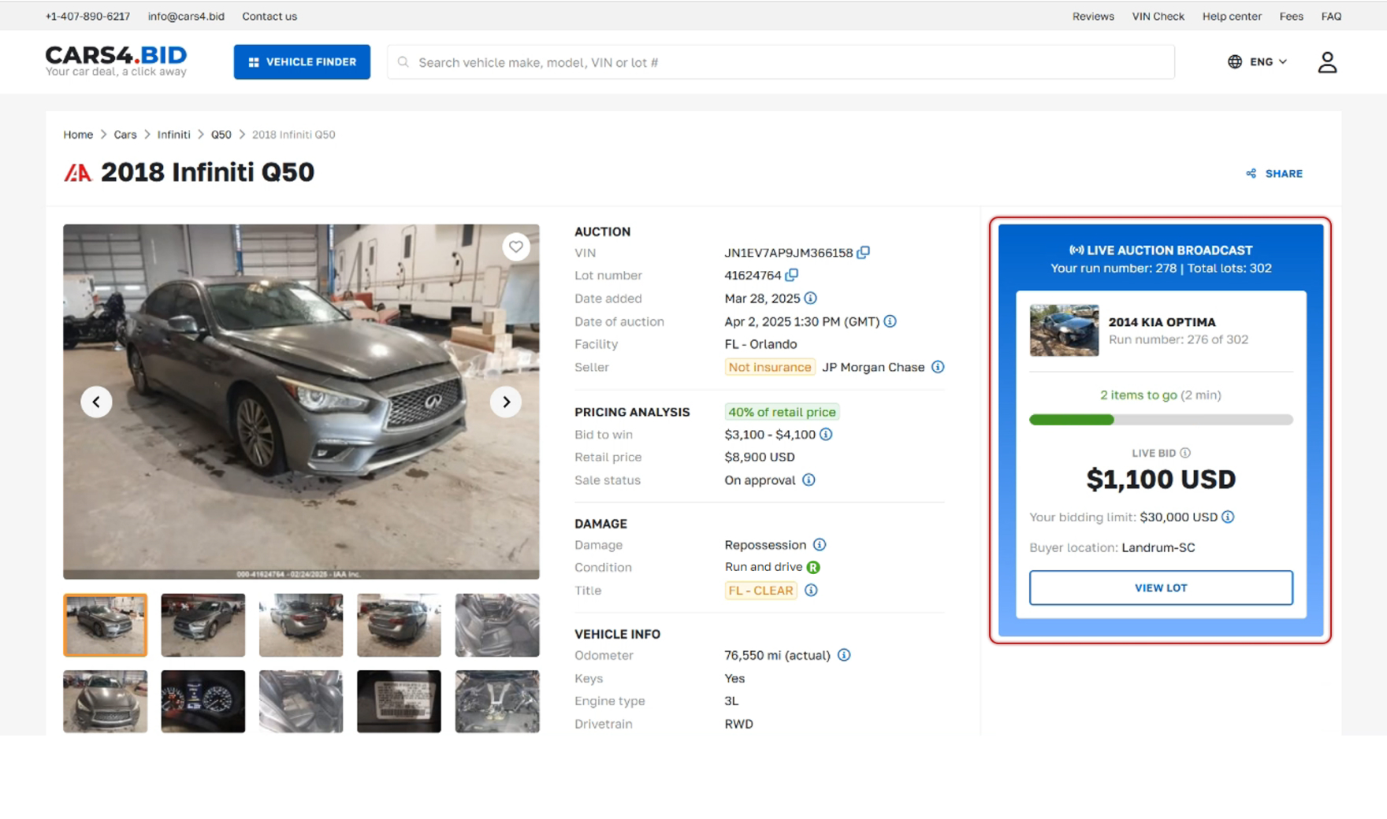The width and height of the screenshot is (1387, 819).
Task: Open the Q50 breadcrumb link
Action: (x=221, y=135)
